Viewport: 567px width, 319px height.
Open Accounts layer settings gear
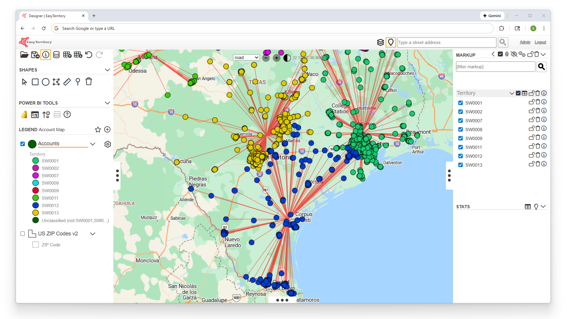[x=108, y=144]
